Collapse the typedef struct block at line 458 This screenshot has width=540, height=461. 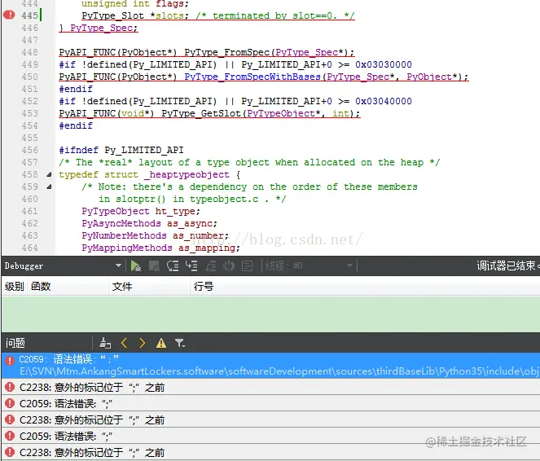49,174
